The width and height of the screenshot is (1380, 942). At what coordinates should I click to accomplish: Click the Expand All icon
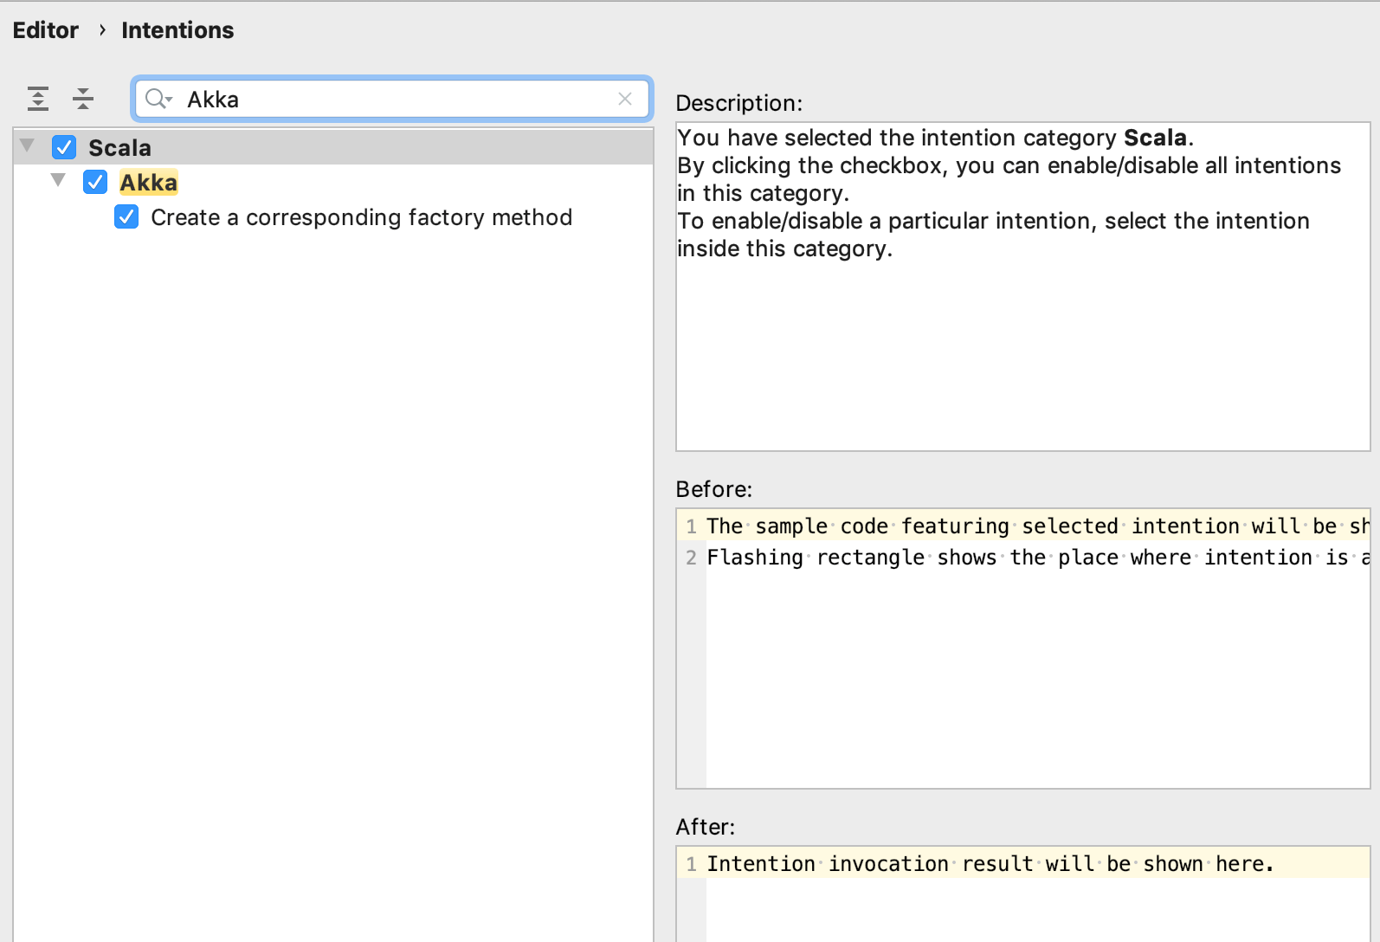(x=38, y=99)
